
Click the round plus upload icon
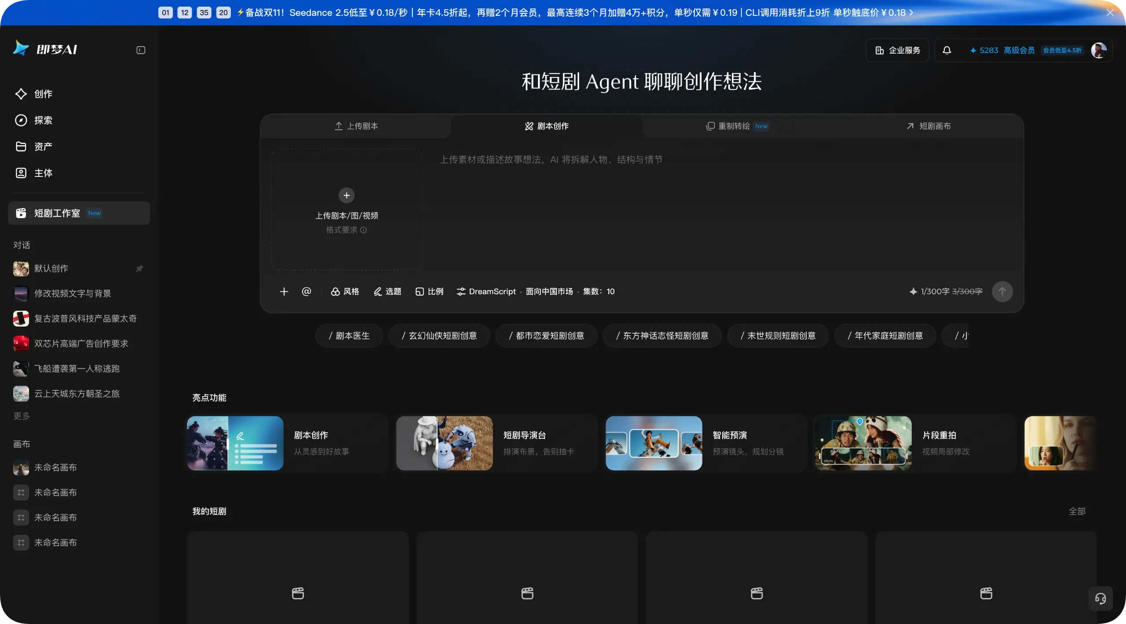click(347, 195)
